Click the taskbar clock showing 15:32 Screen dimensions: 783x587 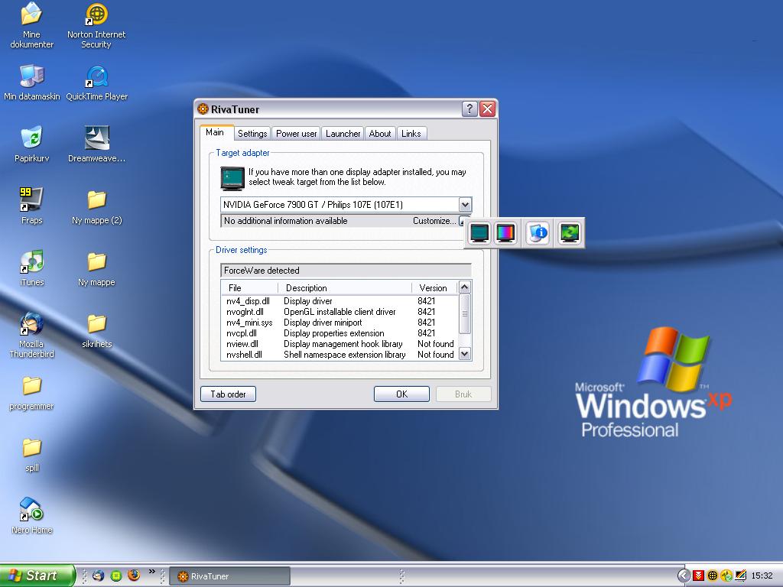pos(762,576)
